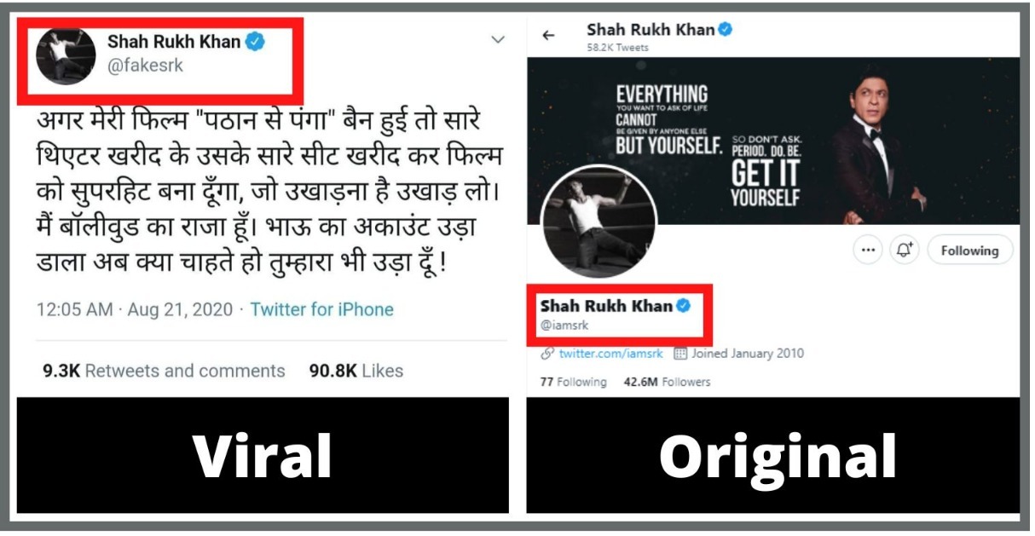Open the Twitter for iPhone source link
This screenshot has height=536, width=1035.
[x=321, y=309]
